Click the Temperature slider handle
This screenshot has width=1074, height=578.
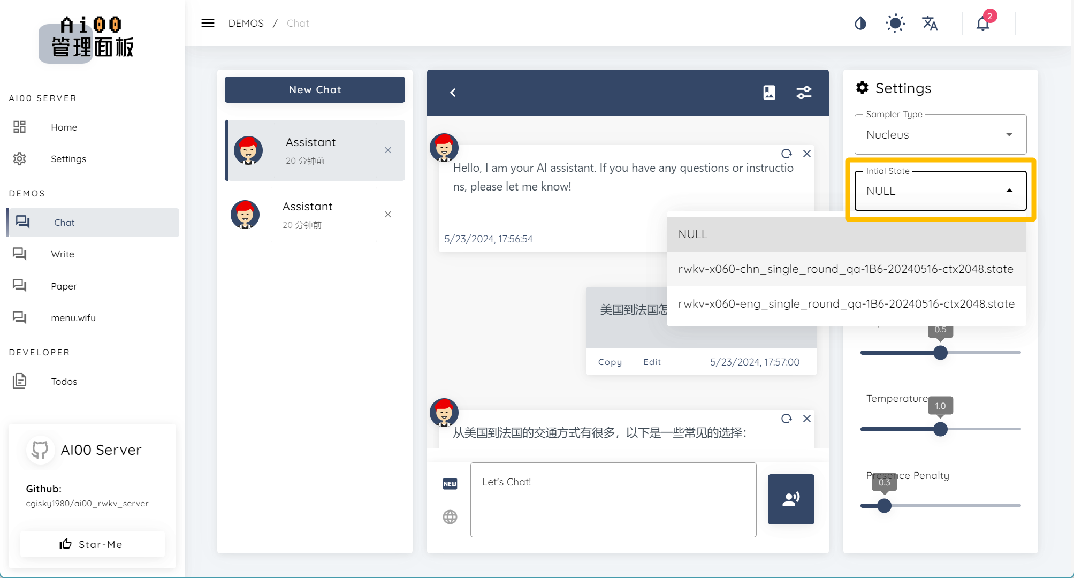940,429
